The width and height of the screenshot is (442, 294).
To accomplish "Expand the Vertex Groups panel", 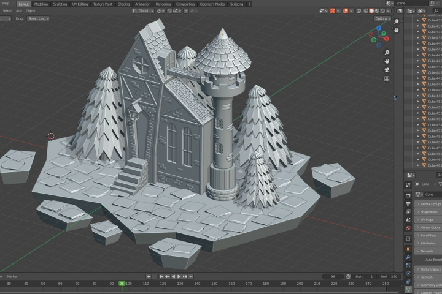I will coord(428,204).
